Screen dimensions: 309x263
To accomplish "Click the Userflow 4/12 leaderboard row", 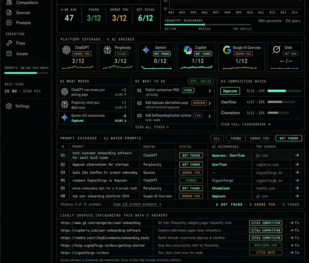I will click(261, 102).
